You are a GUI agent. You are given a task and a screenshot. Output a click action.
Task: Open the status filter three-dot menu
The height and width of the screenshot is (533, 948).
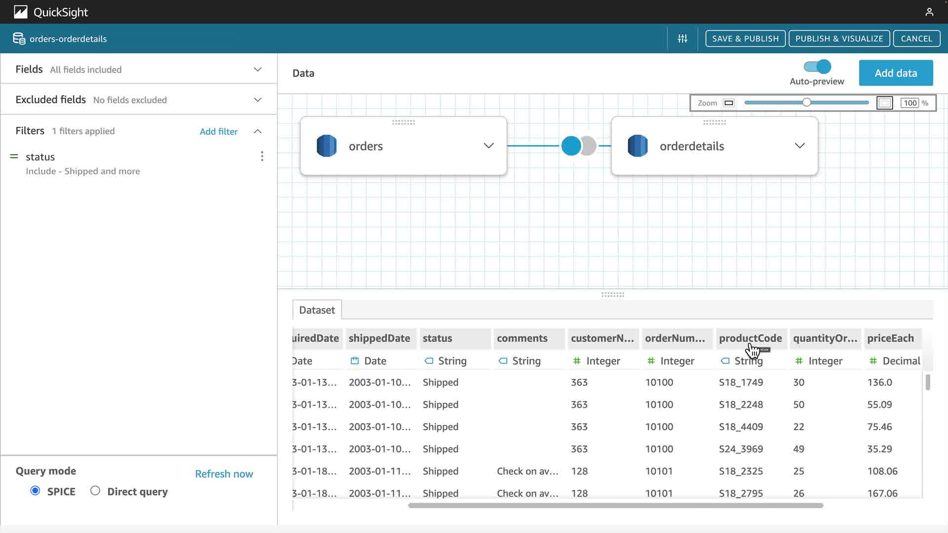point(262,156)
